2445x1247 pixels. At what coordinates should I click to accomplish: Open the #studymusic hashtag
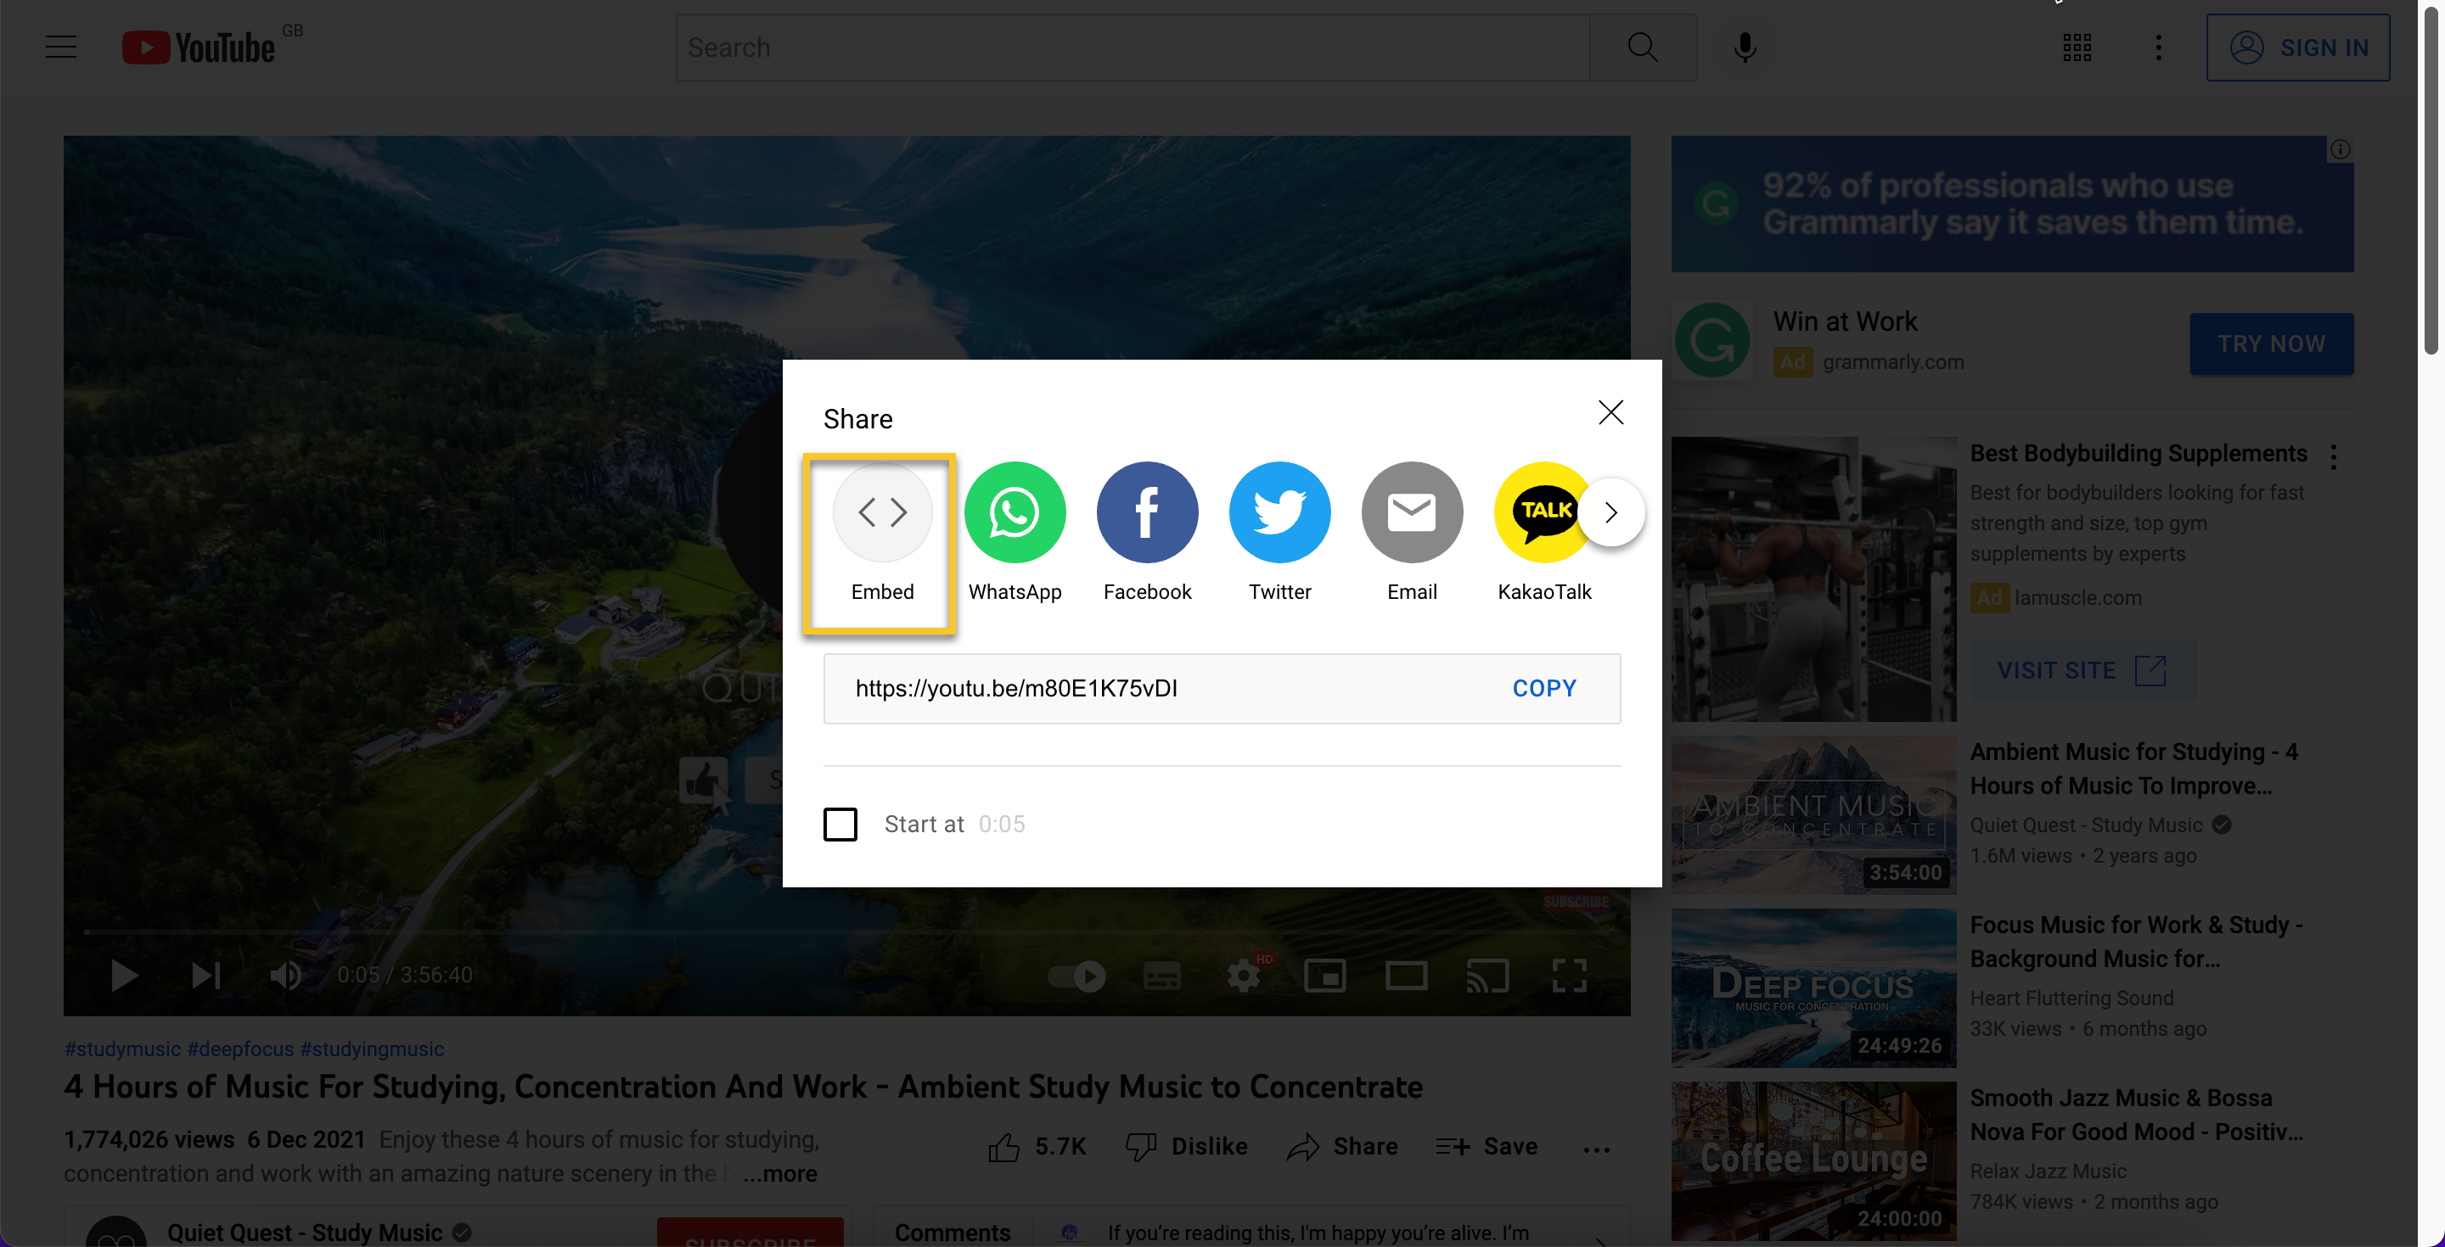pyautogui.click(x=122, y=1048)
